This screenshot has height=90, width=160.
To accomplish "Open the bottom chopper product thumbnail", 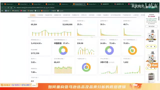I will (151, 78).
